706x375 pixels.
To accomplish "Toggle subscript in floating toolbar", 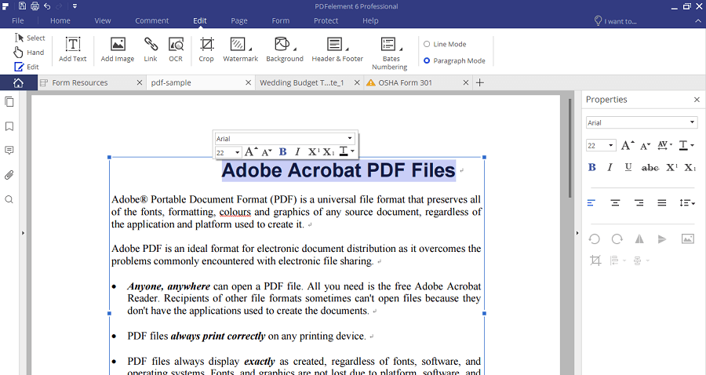I will pyautogui.click(x=329, y=151).
